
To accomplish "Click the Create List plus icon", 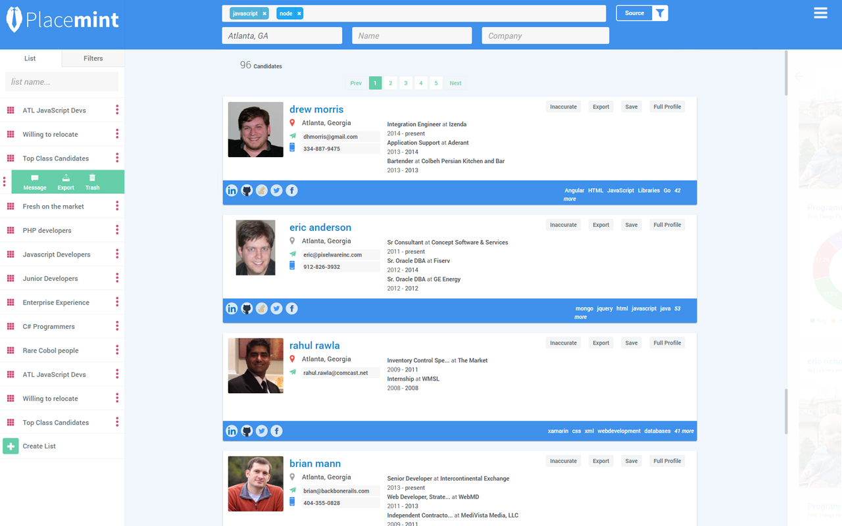I will point(10,446).
